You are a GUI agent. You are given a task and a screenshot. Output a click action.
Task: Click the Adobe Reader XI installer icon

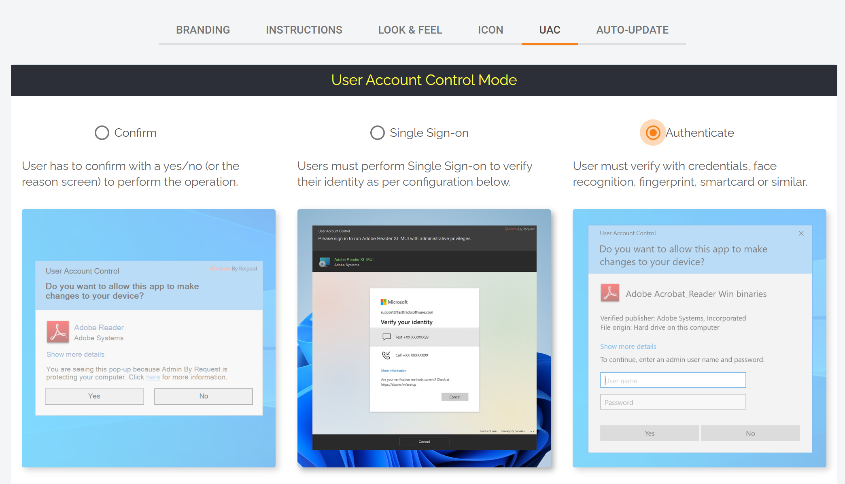[324, 262]
